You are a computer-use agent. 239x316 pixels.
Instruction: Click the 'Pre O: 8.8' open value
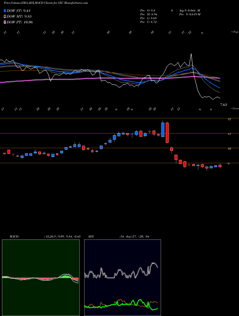(148, 11)
